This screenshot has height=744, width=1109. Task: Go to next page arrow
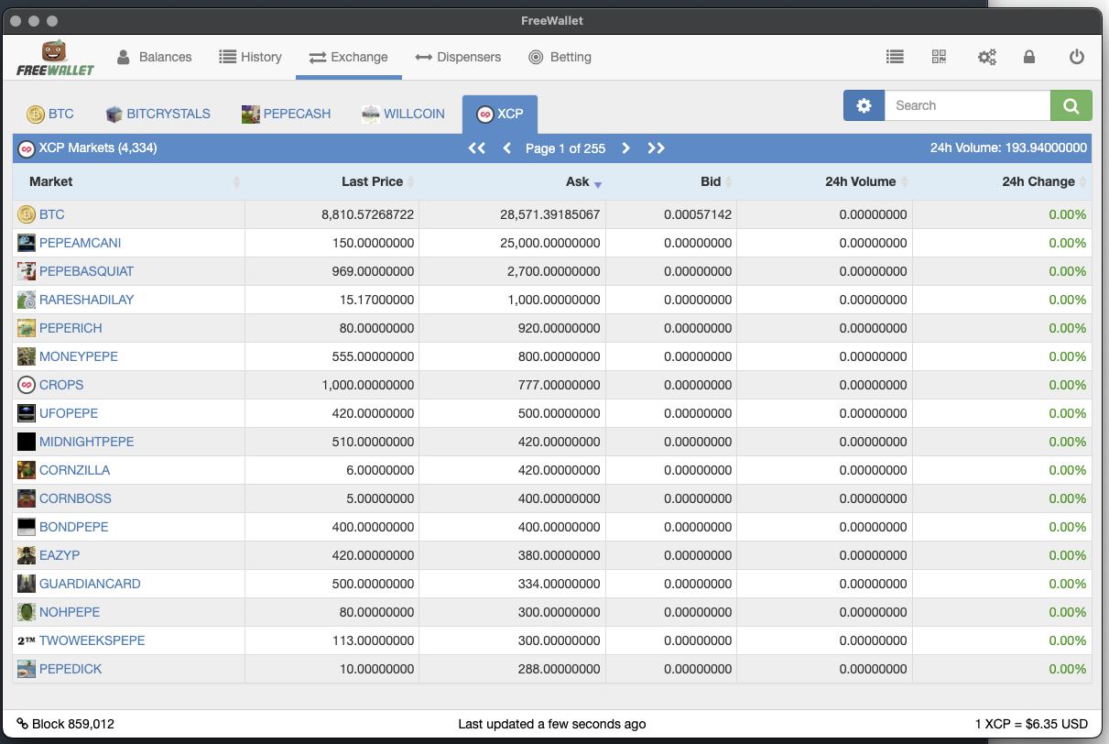625,148
